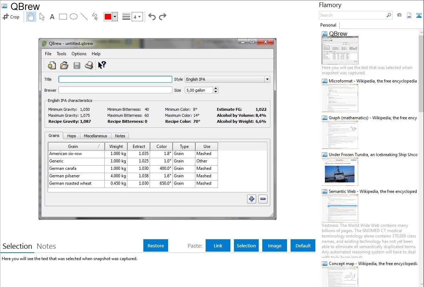
Task: Pick the rectangle drawing tool
Action: pos(63,17)
